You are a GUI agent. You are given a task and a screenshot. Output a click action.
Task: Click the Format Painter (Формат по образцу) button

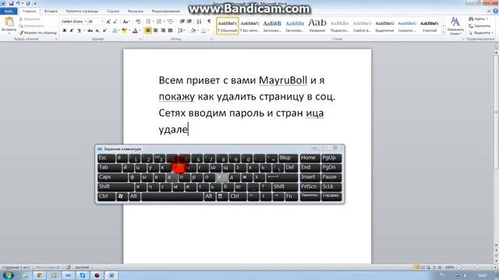pyautogui.click(x=37, y=33)
